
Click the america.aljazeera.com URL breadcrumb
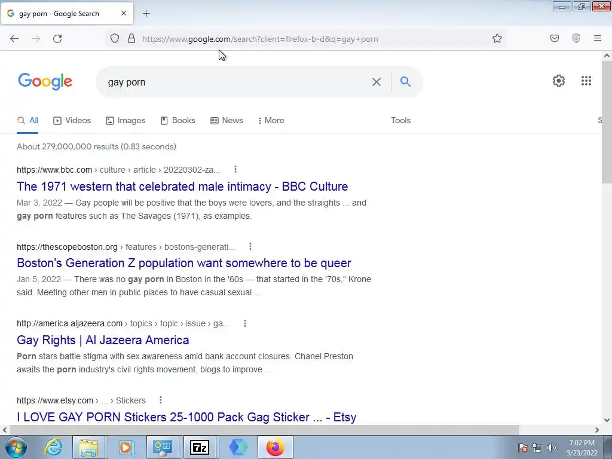(123, 323)
